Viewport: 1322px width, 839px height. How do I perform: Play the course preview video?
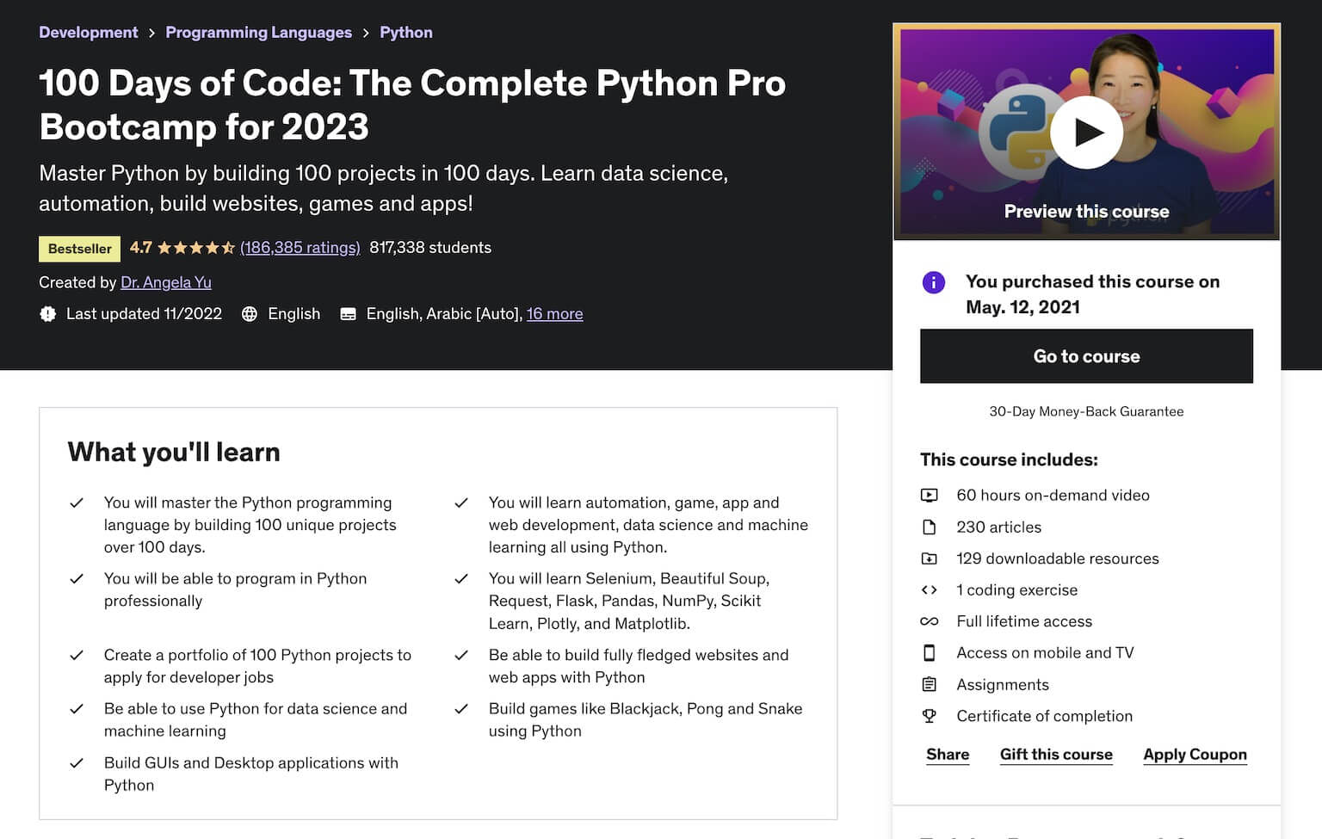click(x=1086, y=131)
